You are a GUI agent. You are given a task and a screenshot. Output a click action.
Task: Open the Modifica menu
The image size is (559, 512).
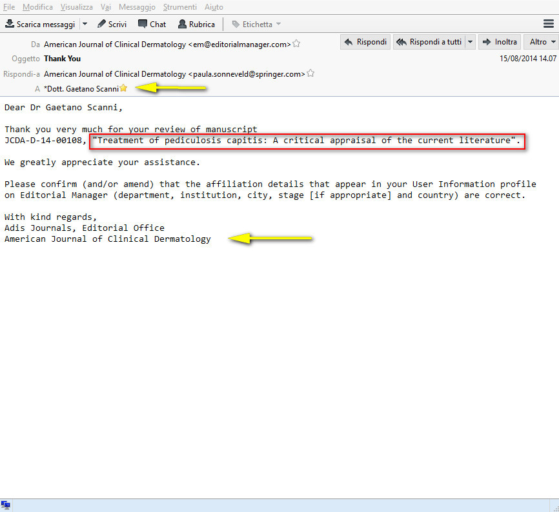[37, 6]
